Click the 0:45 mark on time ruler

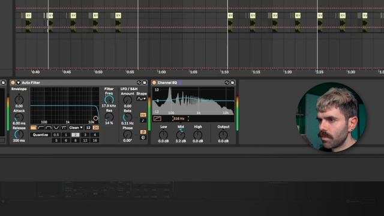[x=67, y=72]
